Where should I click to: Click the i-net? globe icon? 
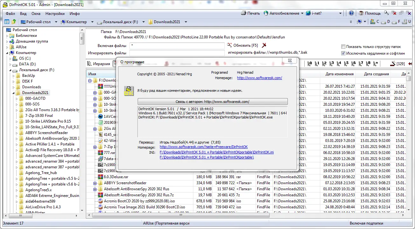coord(308,13)
